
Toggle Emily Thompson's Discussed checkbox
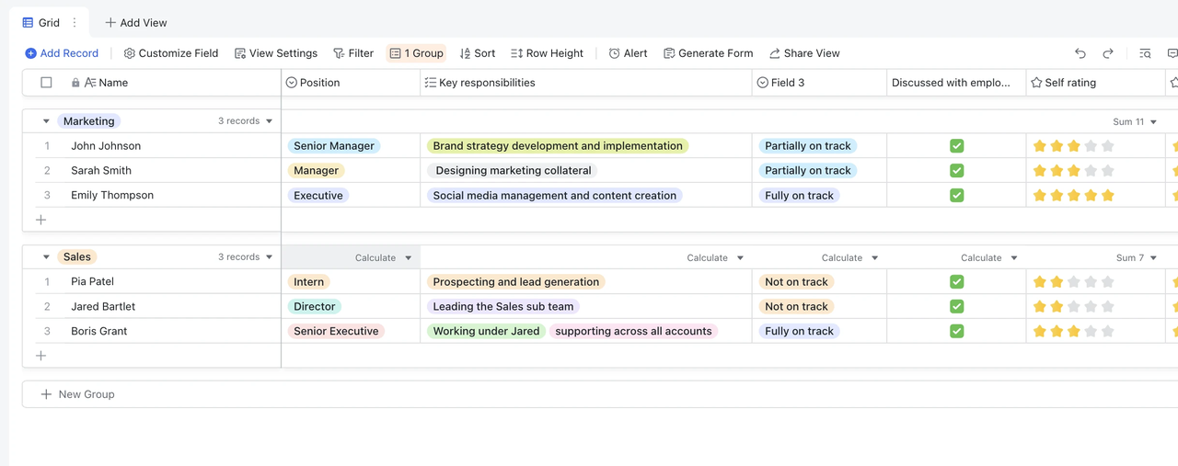pos(956,196)
